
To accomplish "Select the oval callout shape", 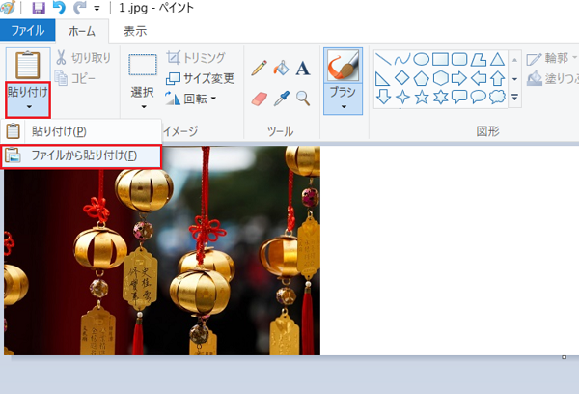I will 479,97.
